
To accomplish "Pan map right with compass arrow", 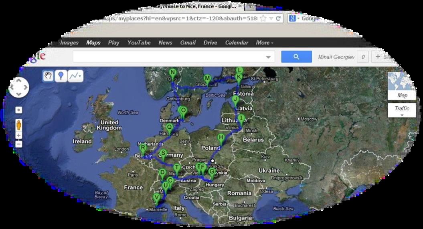I will tap(26, 88).
